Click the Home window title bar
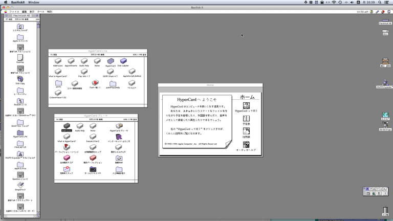The image size is (393, 221). coord(210,85)
